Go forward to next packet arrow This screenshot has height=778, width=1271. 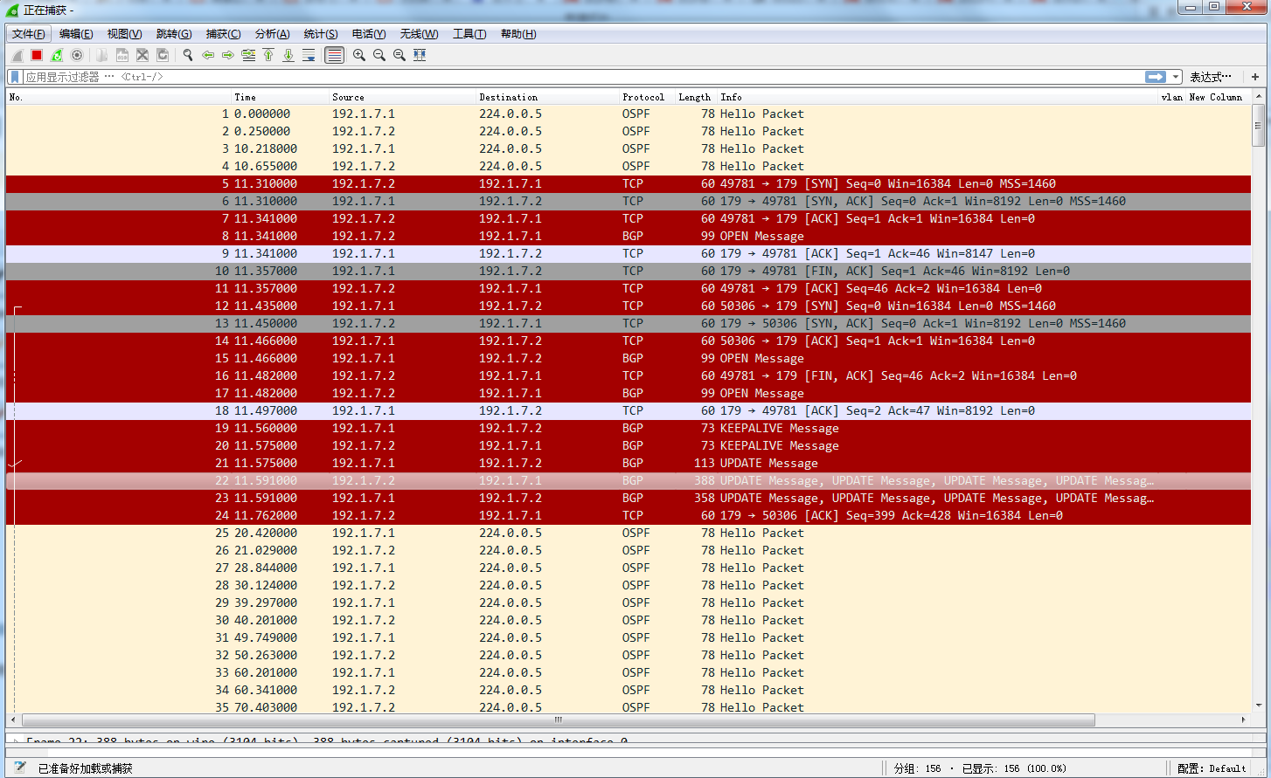(228, 55)
